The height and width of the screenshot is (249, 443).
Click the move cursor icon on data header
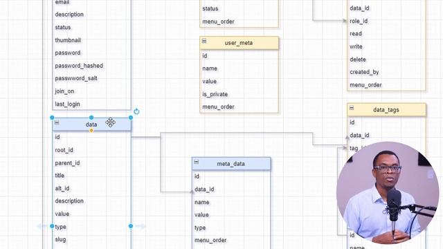coord(111,122)
